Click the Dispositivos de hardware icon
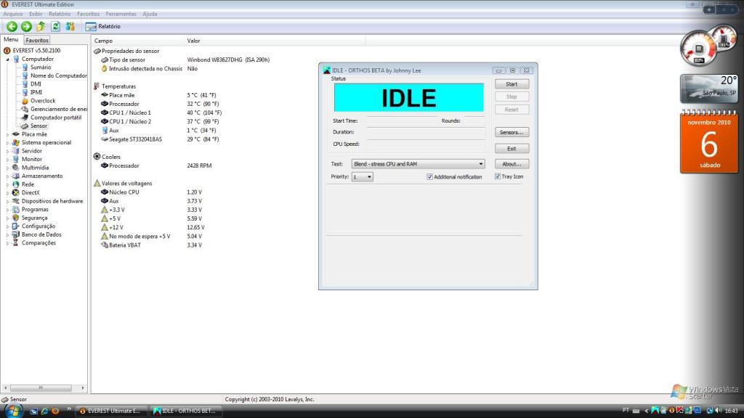Viewport: 744px width, 418px height. click(16, 201)
